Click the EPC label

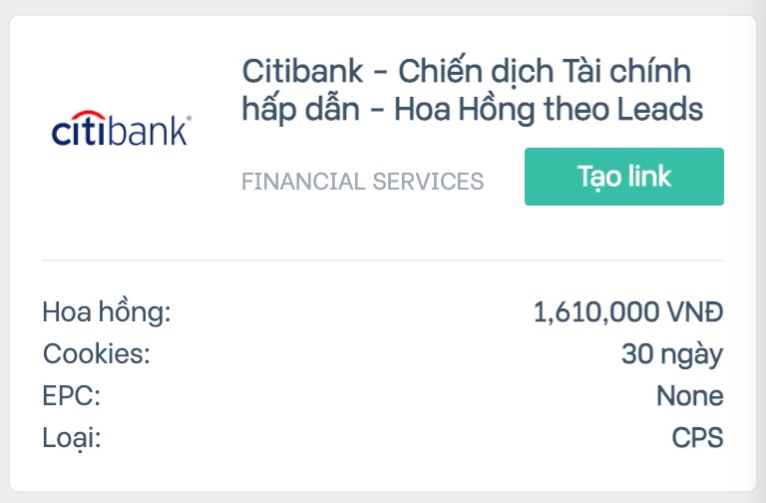point(72,395)
